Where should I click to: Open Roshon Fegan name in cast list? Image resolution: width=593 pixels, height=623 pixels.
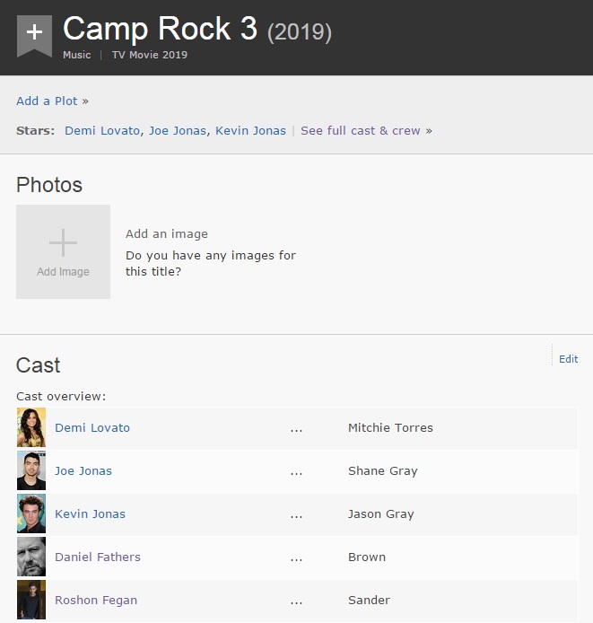96,600
